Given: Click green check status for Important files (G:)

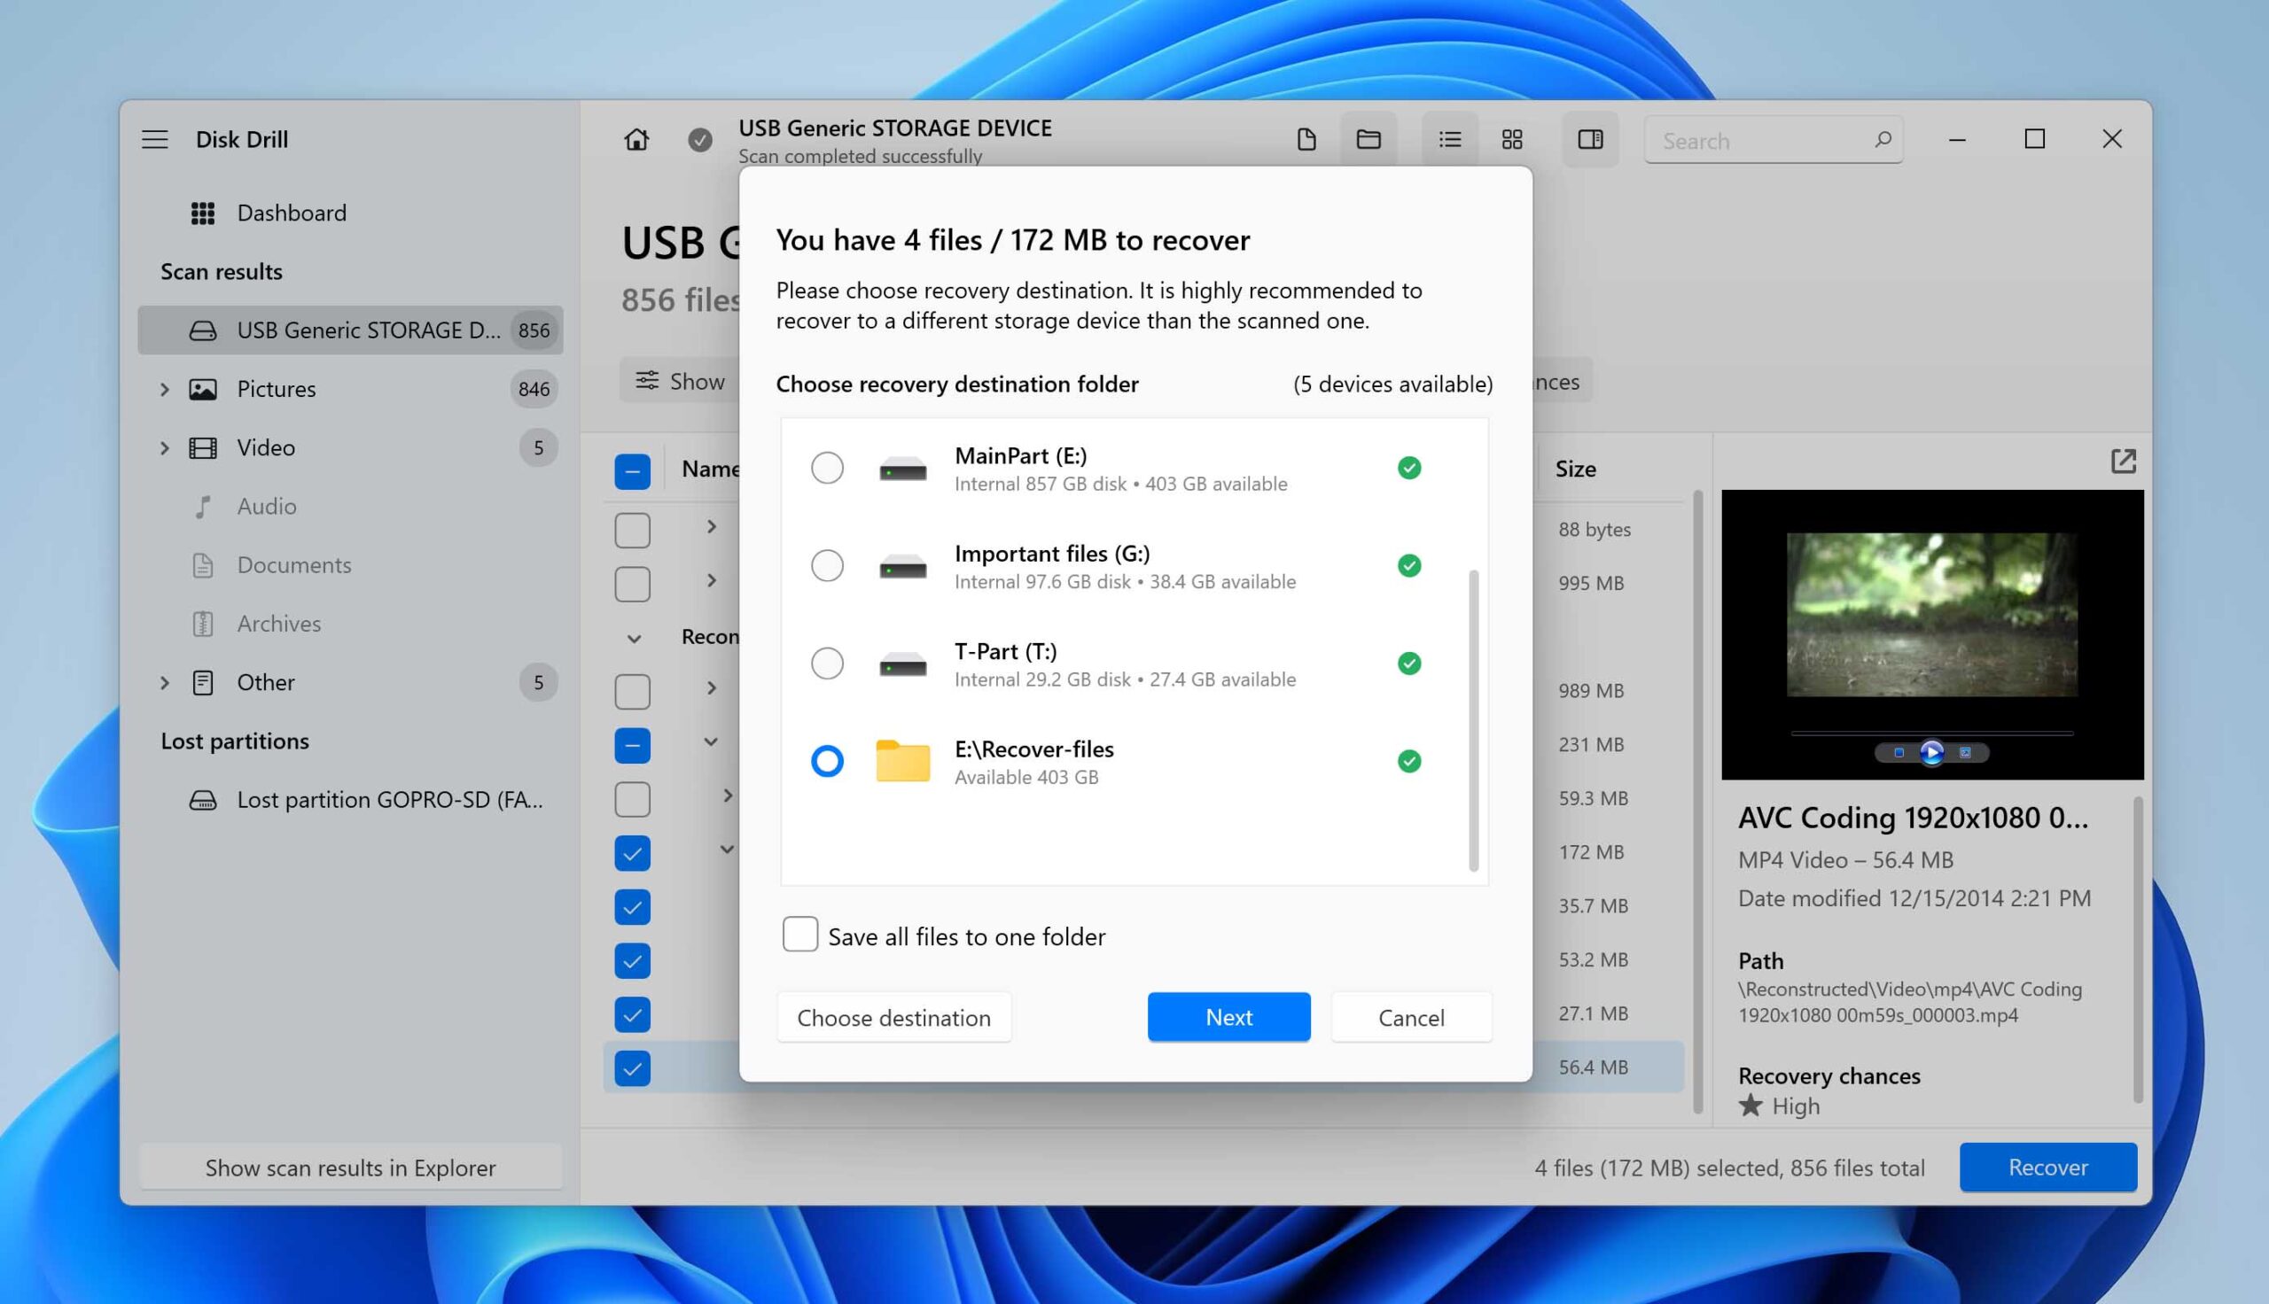Looking at the screenshot, I should point(1409,565).
